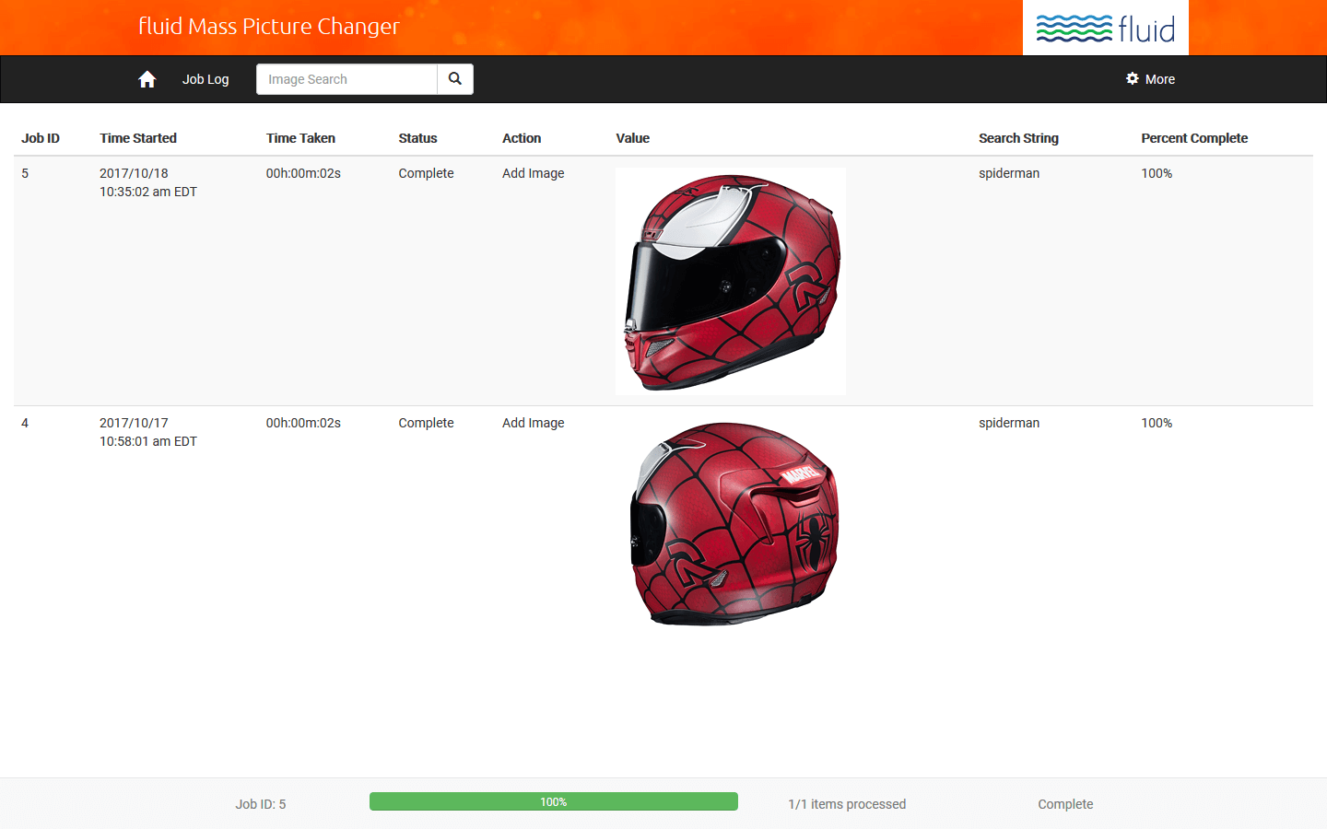This screenshot has width=1327, height=829.
Task: Open the More settings menu
Action: click(1150, 79)
